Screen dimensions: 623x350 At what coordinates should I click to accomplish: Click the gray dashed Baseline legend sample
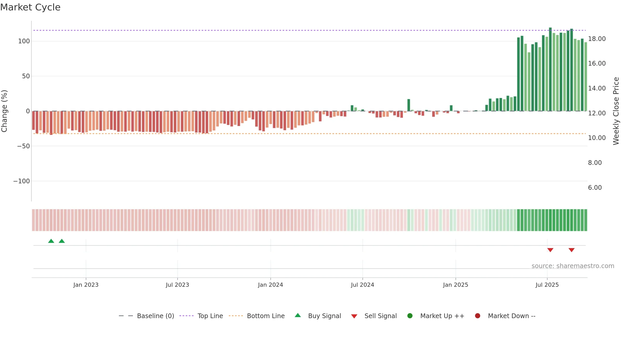tap(126, 316)
